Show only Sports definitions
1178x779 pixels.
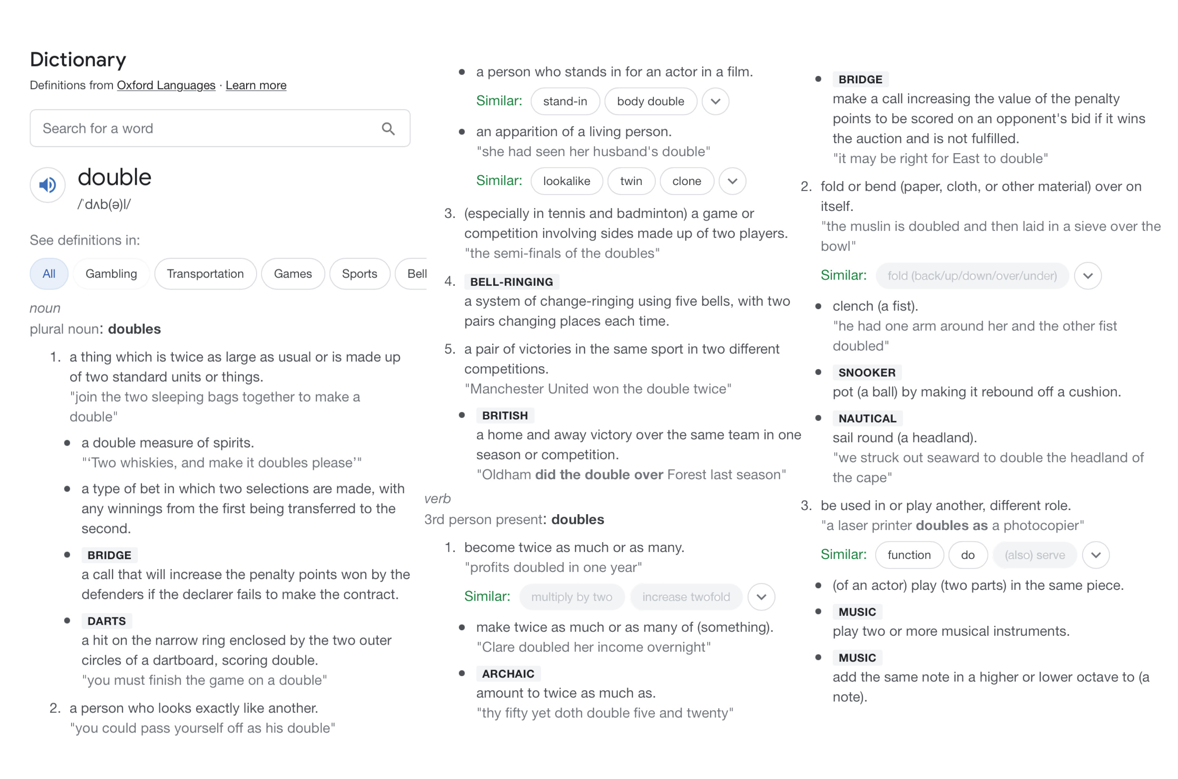(x=359, y=274)
